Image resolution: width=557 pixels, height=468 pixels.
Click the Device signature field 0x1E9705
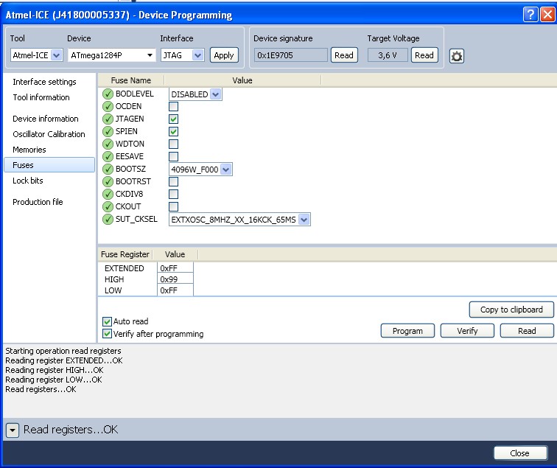[x=290, y=55]
